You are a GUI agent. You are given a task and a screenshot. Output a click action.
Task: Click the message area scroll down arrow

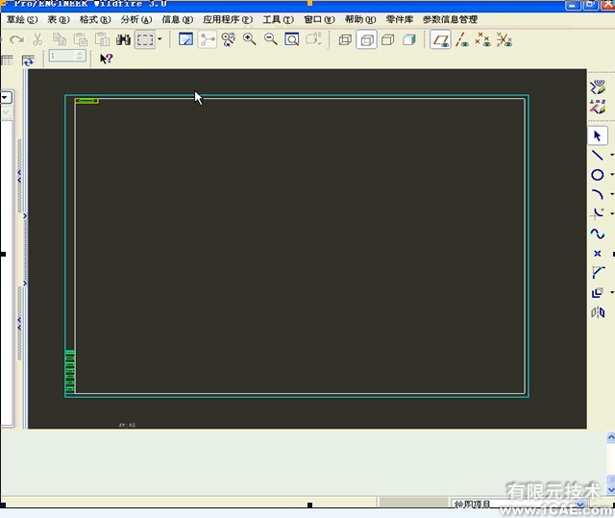click(611, 490)
